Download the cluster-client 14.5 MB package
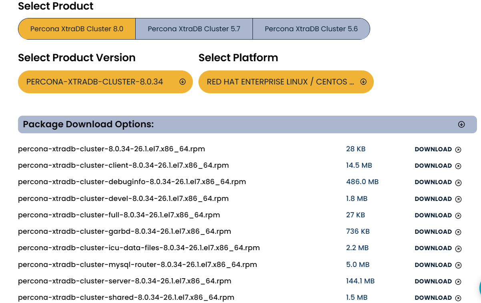Screen dimensions: 481x303 (433, 166)
